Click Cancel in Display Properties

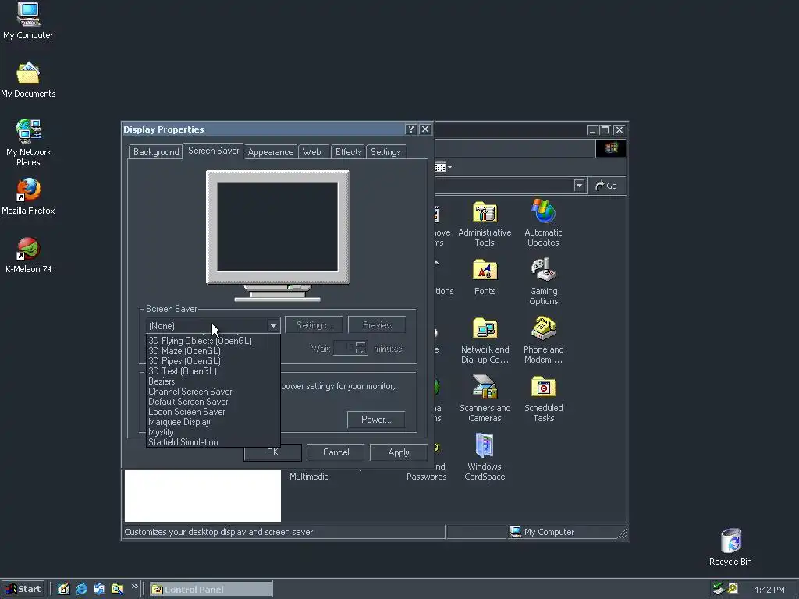(x=336, y=452)
